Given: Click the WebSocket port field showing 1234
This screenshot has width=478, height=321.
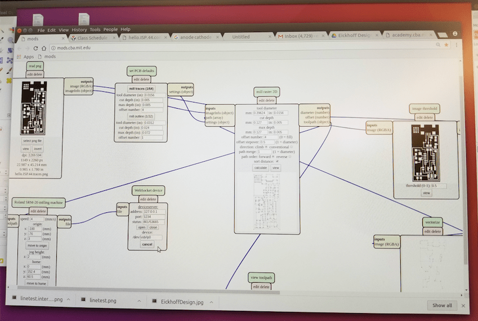Looking at the screenshot, I should click(x=154, y=217).
